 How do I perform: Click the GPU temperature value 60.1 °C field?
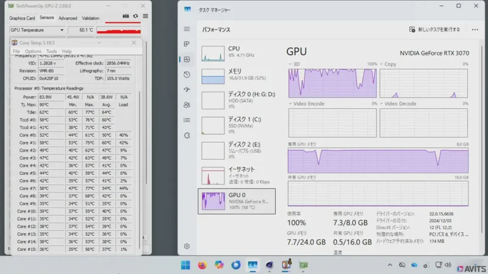click(81, 30)
